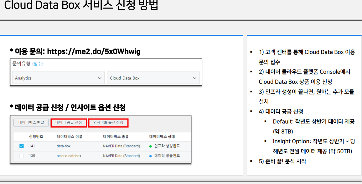This screenshot has height=184, width=362.
Task: Click the chevron arrow in the Analytics dropdown
Action: (100, 78)
